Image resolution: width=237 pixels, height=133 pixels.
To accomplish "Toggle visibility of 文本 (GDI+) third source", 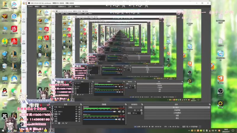I will click(76, 112).
